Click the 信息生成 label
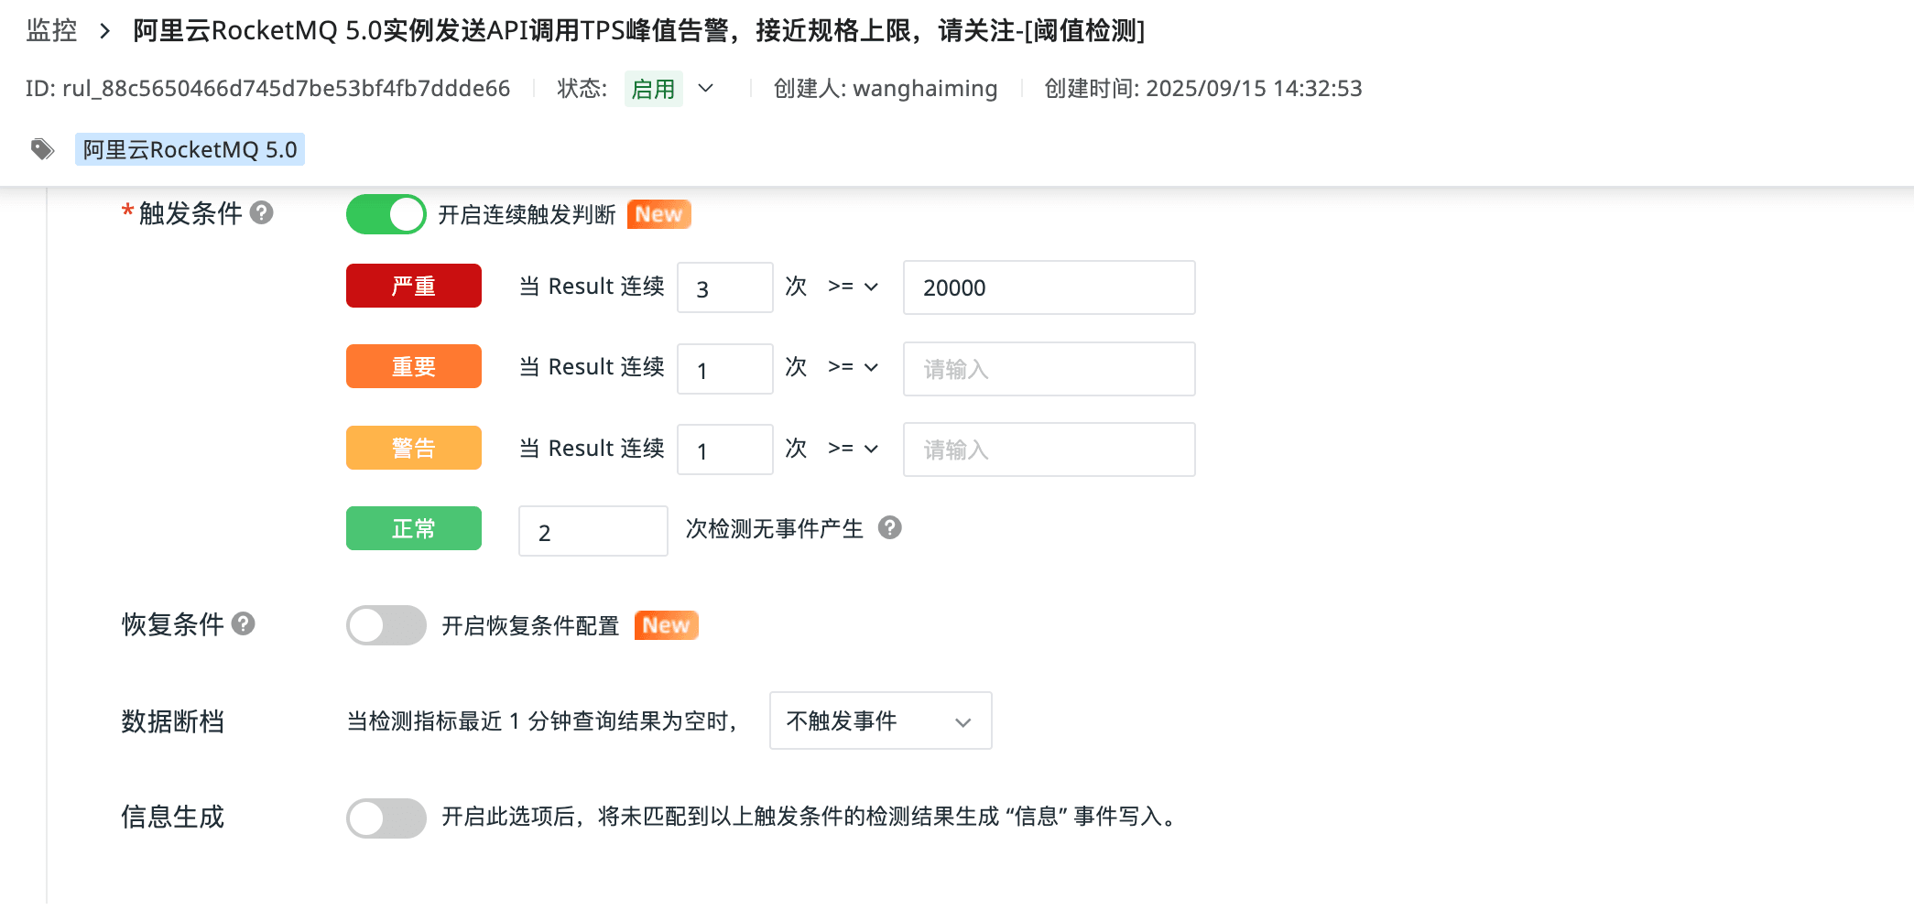Image resolution: width=1914 pixels, height=910 pixels. (172, 817)
